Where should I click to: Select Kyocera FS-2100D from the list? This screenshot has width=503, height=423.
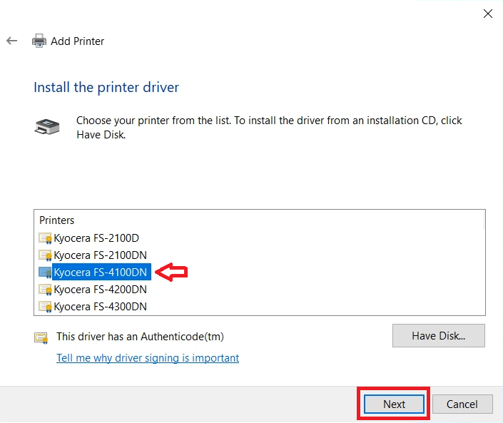(96, 238)
